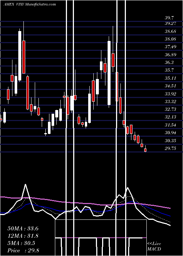Click the 50MA : 33.6 readout

[23, 229]
